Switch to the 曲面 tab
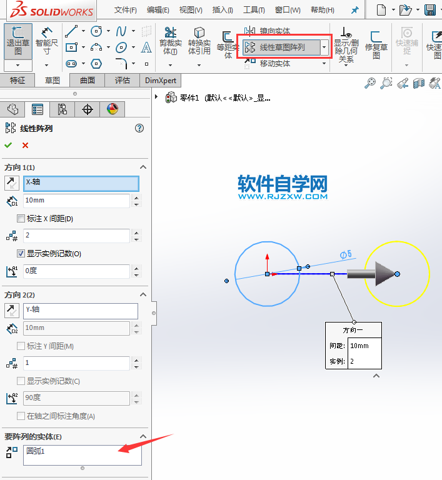Screen dimensions: 442x480 (88, 81)
